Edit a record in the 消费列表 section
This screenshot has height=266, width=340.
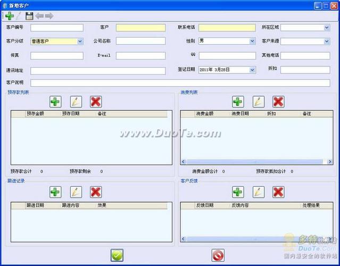(x=259, y=102)
